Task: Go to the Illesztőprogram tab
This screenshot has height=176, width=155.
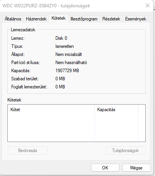Action: point(84,19)
